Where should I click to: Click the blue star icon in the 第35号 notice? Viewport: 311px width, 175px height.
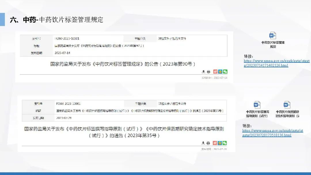point(220,143)
